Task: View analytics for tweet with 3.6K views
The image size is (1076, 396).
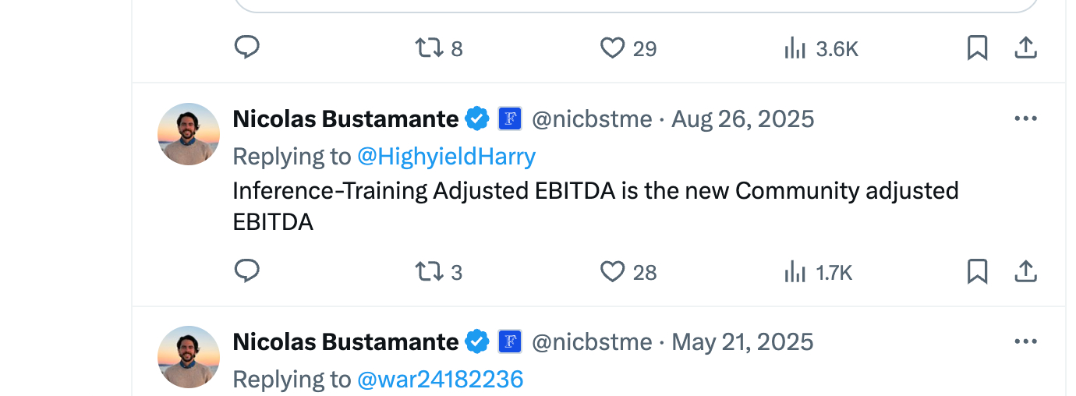Action: pyautogui.click(x=795, y=48)
